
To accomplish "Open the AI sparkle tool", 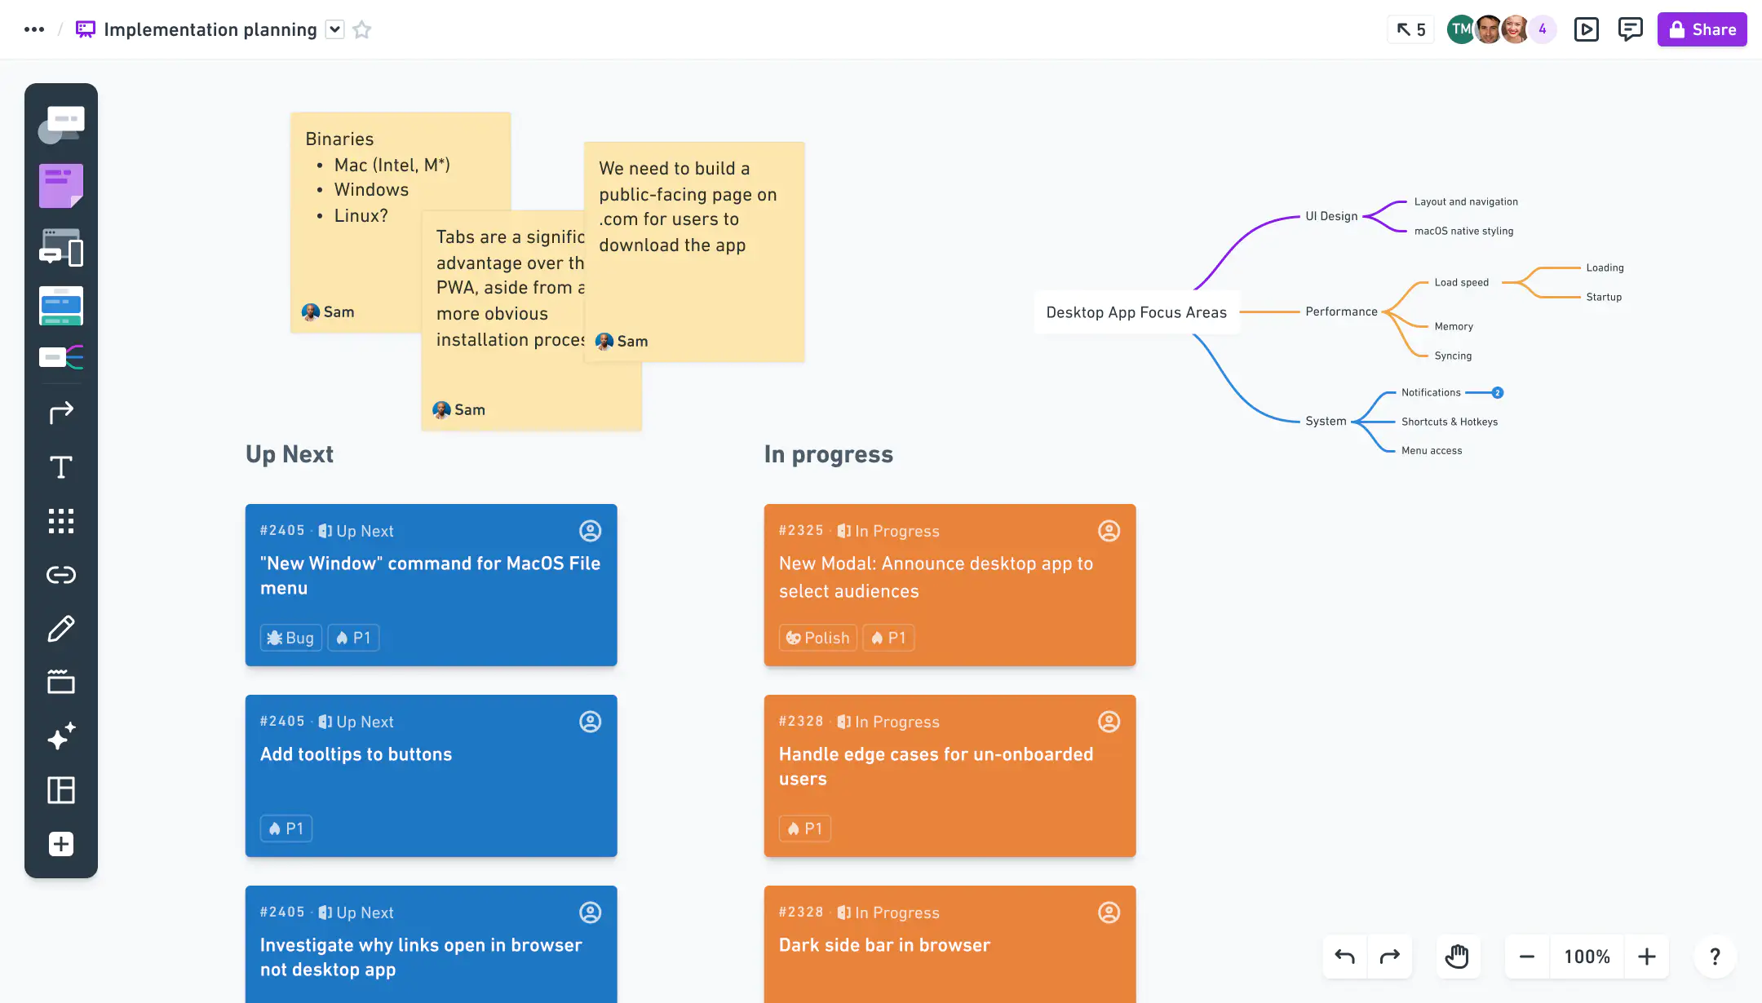I will pos(61,736).
